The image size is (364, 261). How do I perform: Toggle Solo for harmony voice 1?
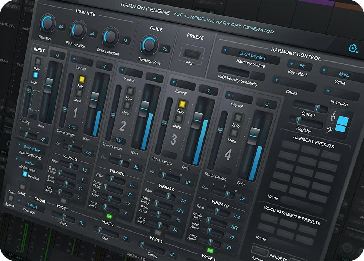point(82,79)
